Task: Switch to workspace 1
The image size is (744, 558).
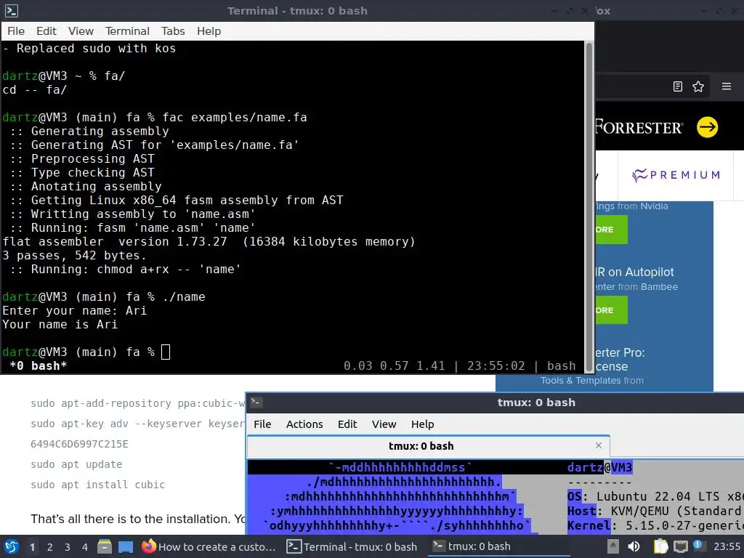Action: pyautogui.click(x=32, y=547)
